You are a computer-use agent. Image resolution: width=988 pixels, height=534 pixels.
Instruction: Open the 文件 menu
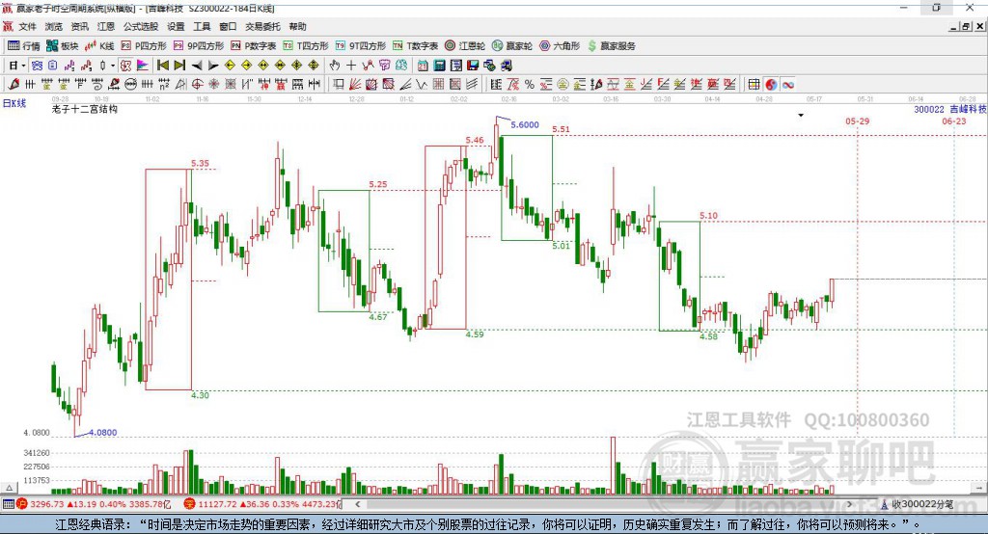27,26
